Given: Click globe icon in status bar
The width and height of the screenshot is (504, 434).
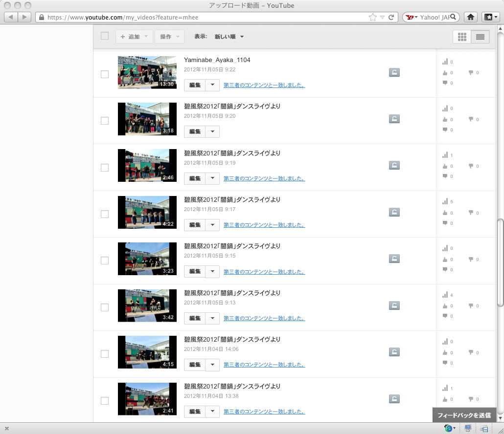Looking at the screenshot, I should coord(448,428).
